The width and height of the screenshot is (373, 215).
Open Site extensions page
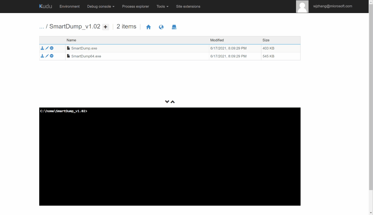(188, 6)
